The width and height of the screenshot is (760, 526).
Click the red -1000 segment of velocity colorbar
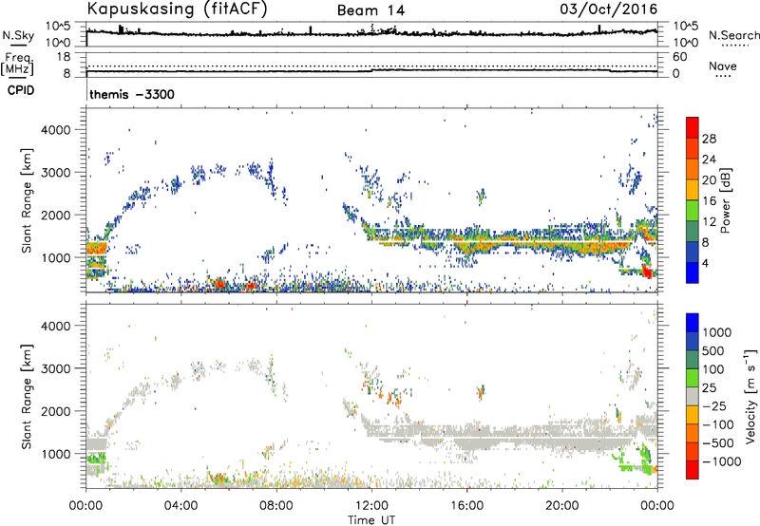(x=693, y=470)
